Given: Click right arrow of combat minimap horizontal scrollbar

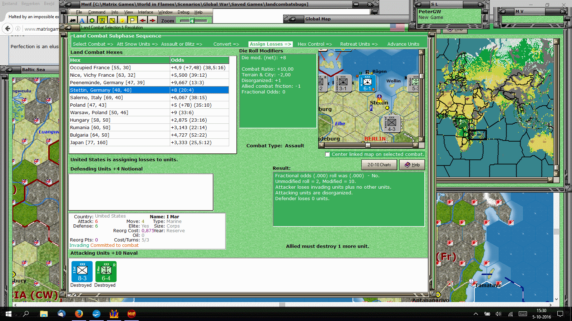Looking at the screenshot, I should pos(415,146).
